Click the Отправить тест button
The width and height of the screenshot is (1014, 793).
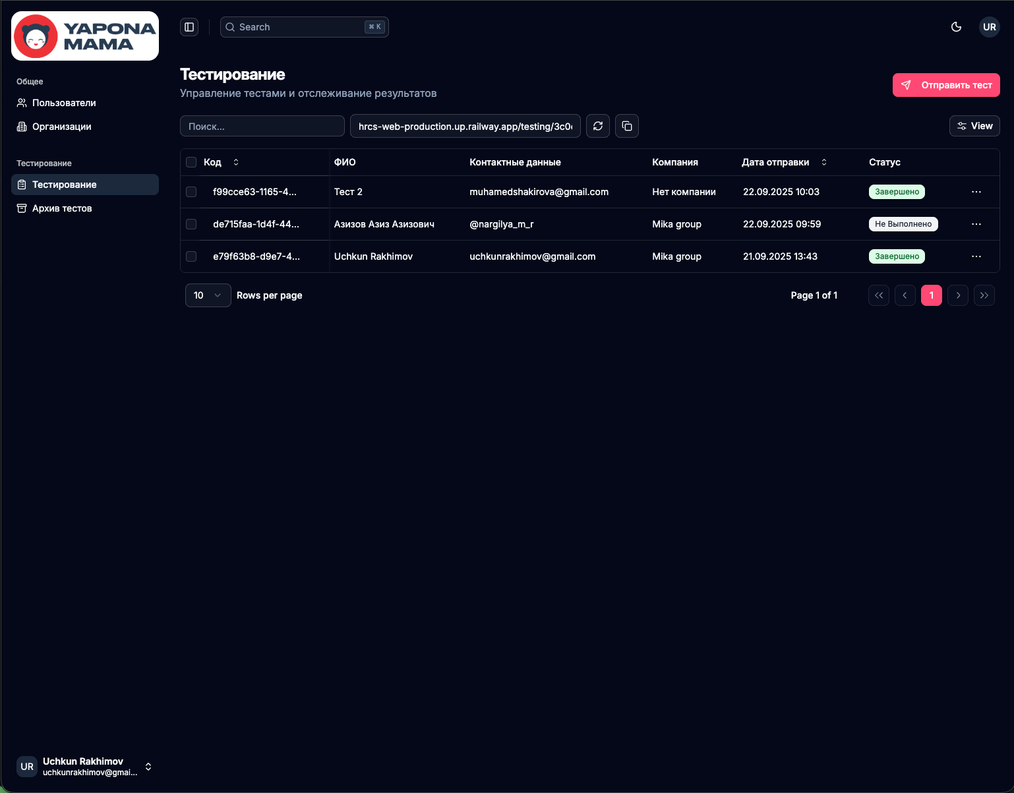point(946,85)
